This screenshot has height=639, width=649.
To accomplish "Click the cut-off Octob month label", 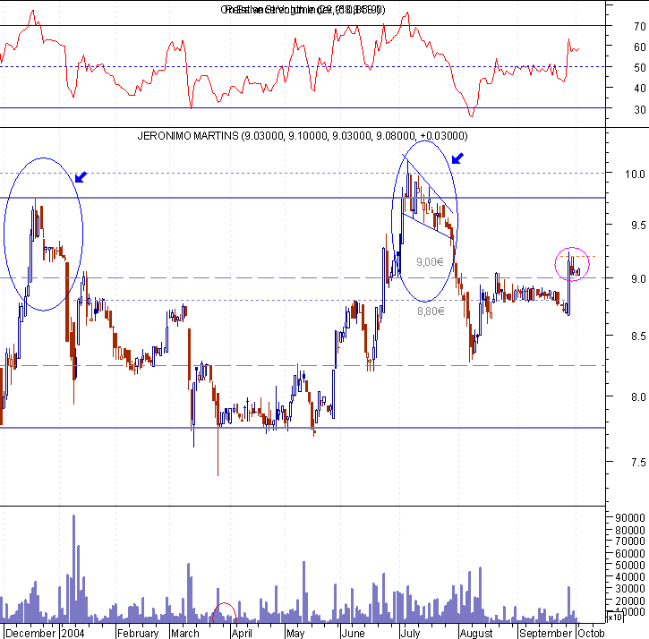I will 591,634.
